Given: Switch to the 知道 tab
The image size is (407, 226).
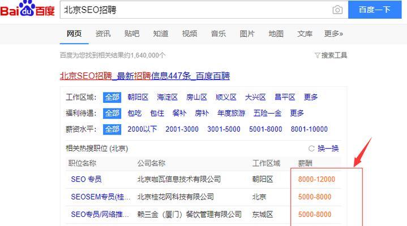Looking at the screenshot, I should click(x=161, y=34).
